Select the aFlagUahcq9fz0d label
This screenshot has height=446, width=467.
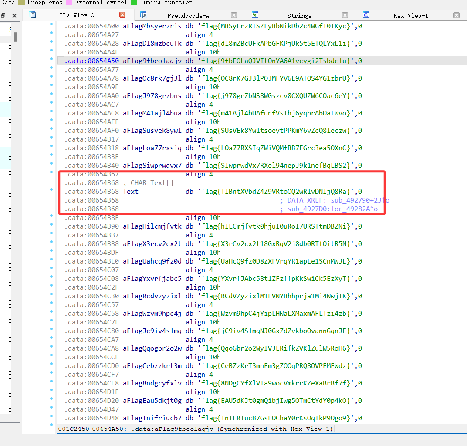(x=152, y=261)
